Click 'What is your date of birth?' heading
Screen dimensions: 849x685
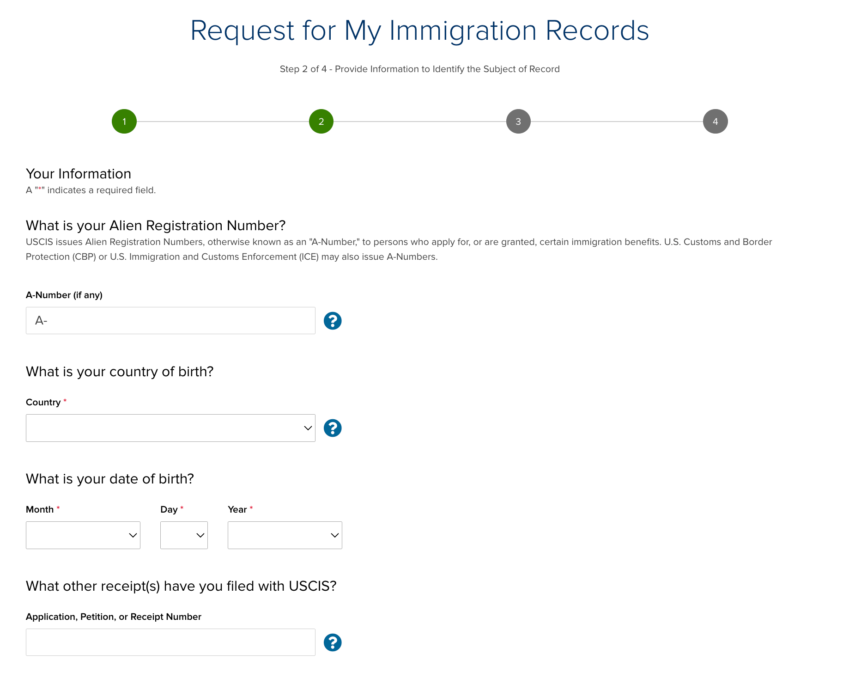110,479
